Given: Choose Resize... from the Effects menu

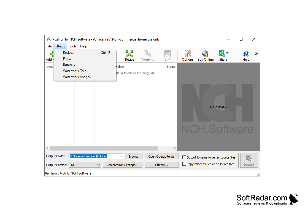Looking at the screenshot, I should 85,53.
